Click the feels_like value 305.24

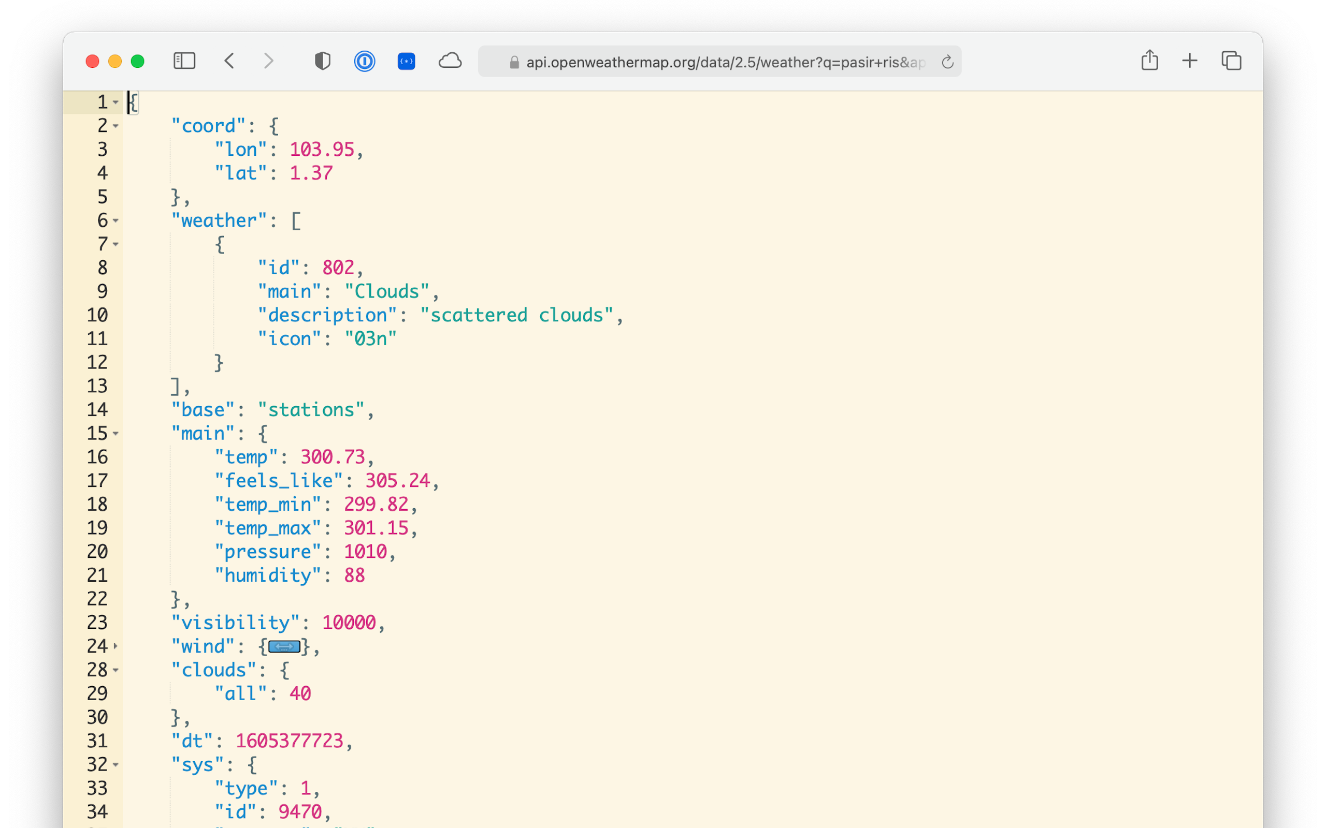tap(398, 481)
